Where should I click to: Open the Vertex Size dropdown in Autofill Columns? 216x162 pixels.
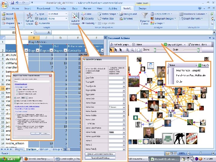tap(124, 107)
